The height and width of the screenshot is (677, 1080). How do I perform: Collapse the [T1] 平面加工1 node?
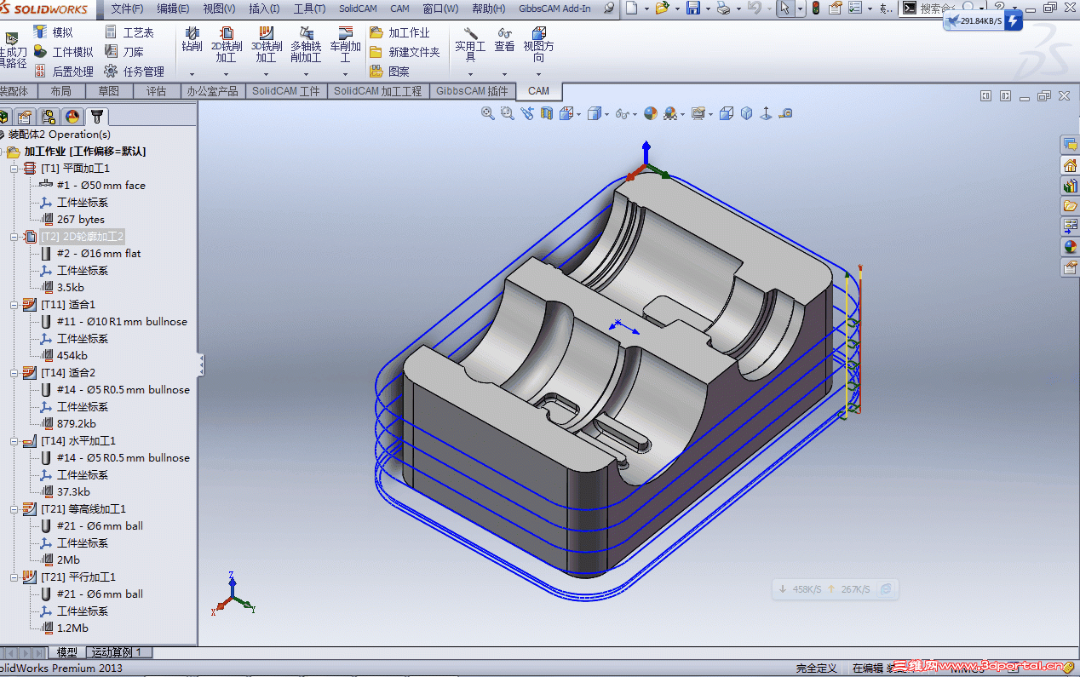pos(14,169)
